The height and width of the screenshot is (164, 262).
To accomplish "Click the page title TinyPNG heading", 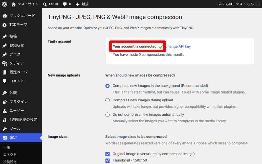I will [115, 17].
